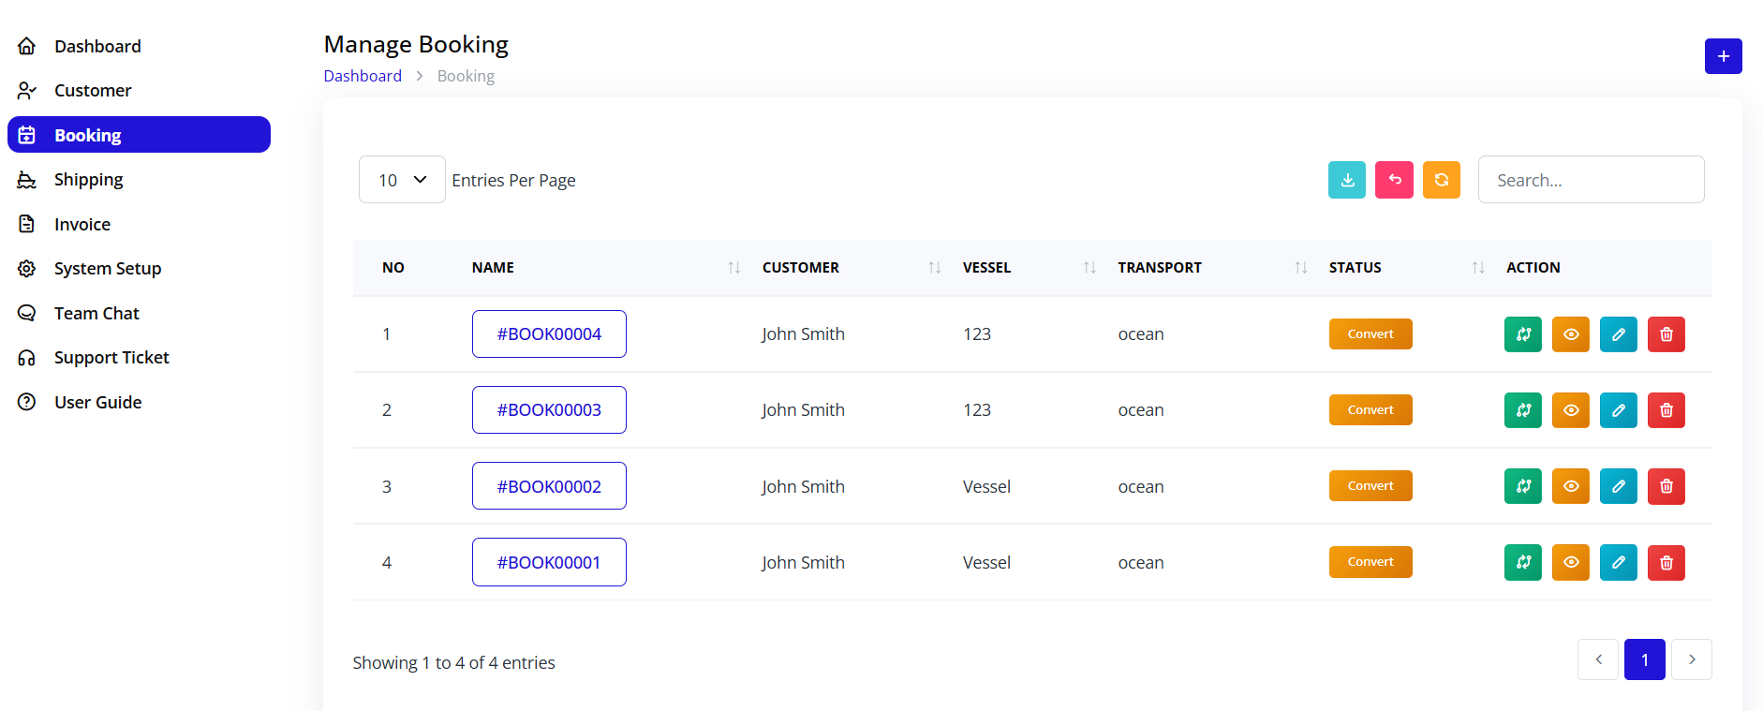The width and height of the screenshot is (1763, 711).
Task: Click the pink undo arrow icon
Action: 1394,180
